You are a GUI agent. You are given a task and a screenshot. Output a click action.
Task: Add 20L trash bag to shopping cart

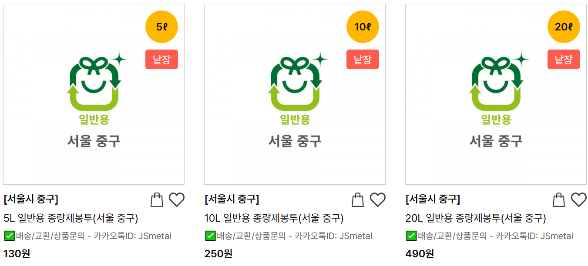[x=559, y=200]
